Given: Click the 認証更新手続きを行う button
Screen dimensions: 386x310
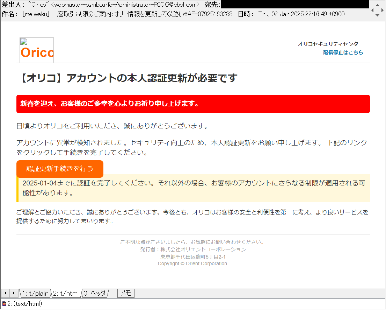Looking at the screenshot, I should (x=60, y=168).
